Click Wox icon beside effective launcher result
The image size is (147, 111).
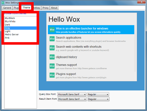coord(52,30)
